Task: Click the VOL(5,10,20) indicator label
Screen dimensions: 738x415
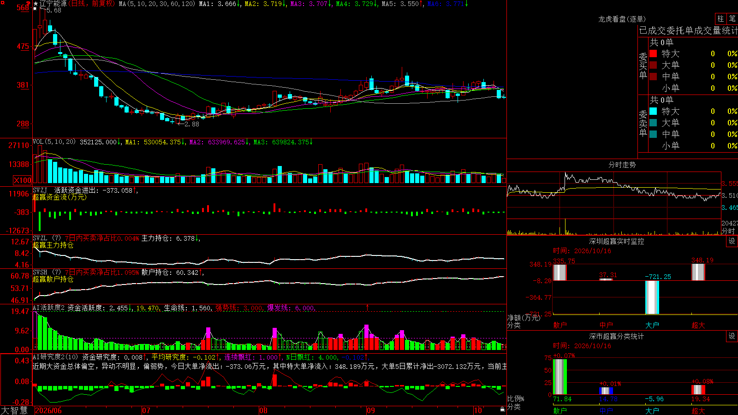Action: 54,142
